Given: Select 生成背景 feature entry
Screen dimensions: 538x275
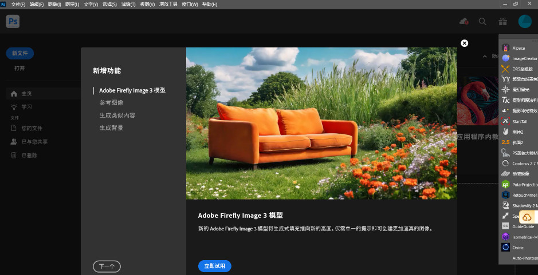Looking at the screenshot, I should click(x=111, y=127).
